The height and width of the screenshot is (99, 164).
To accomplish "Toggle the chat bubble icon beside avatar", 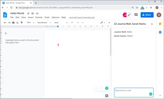I will (129, 15).
